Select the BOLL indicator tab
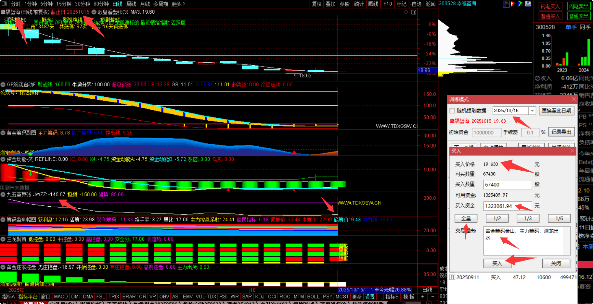 click(x=313, y=297)
